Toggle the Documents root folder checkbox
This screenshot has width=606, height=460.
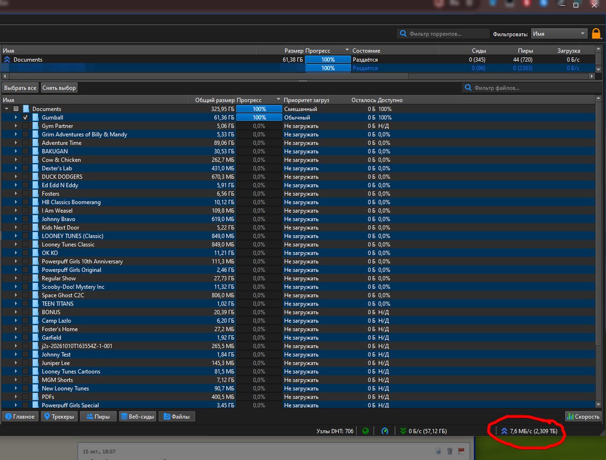tap(16, 109)
